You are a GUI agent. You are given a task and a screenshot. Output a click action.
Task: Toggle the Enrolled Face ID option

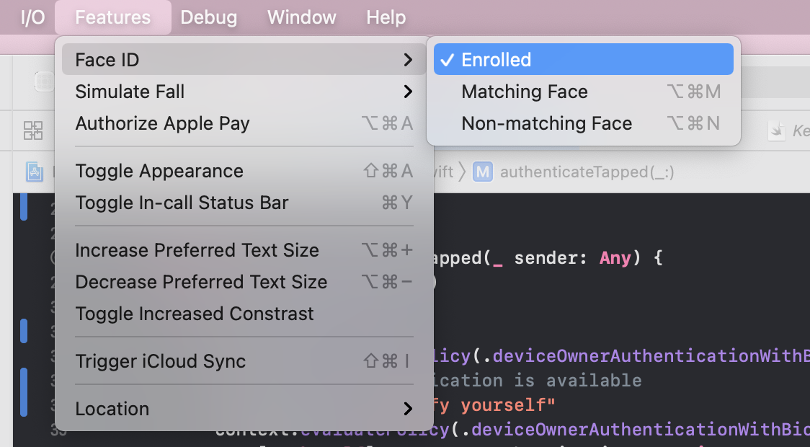point(583,59)
